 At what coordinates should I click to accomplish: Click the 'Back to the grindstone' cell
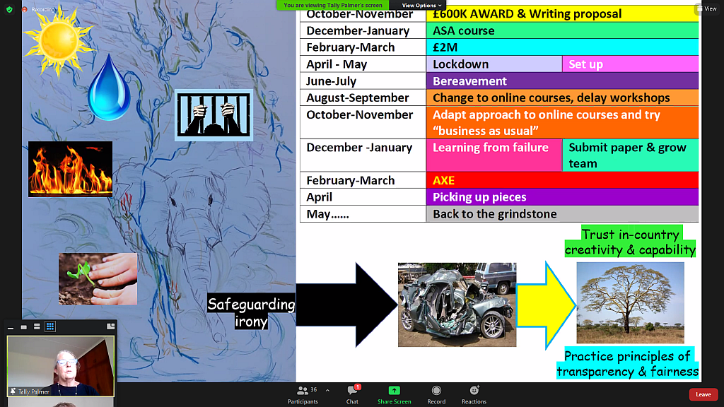coord(562,214)
